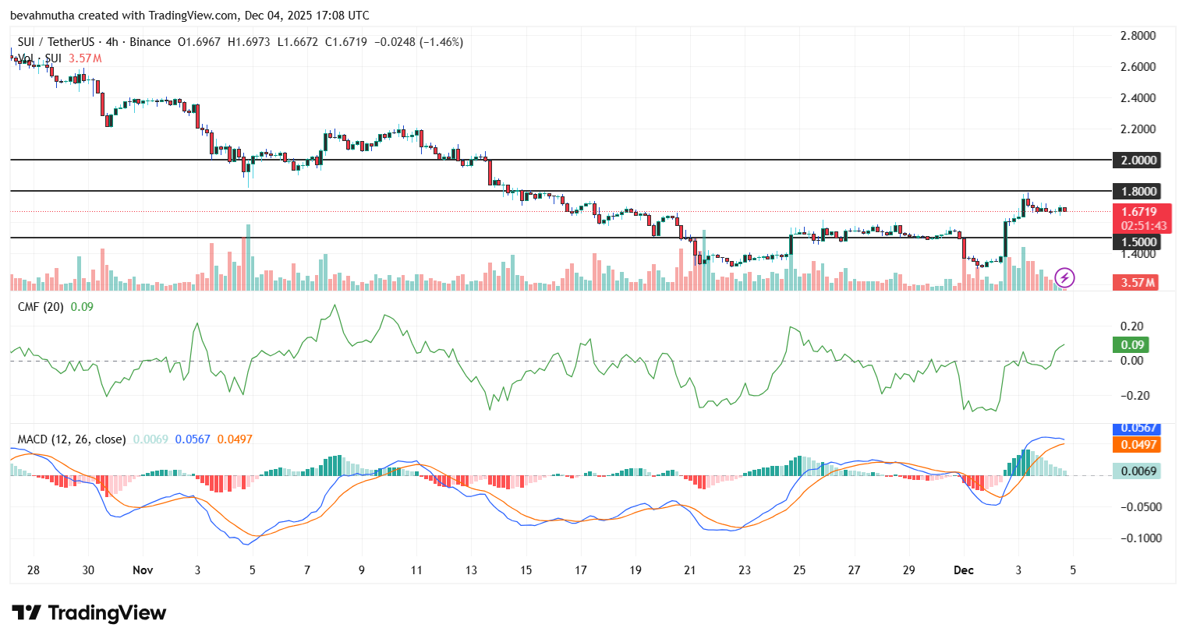The image size is (1186, 642).
Task: Click the TradingView logo icon
Action: 27,613
